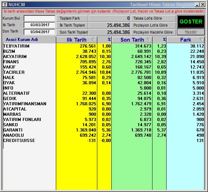
Task: Click percent value 10,84 for TACIRLER
Action: 105,72
